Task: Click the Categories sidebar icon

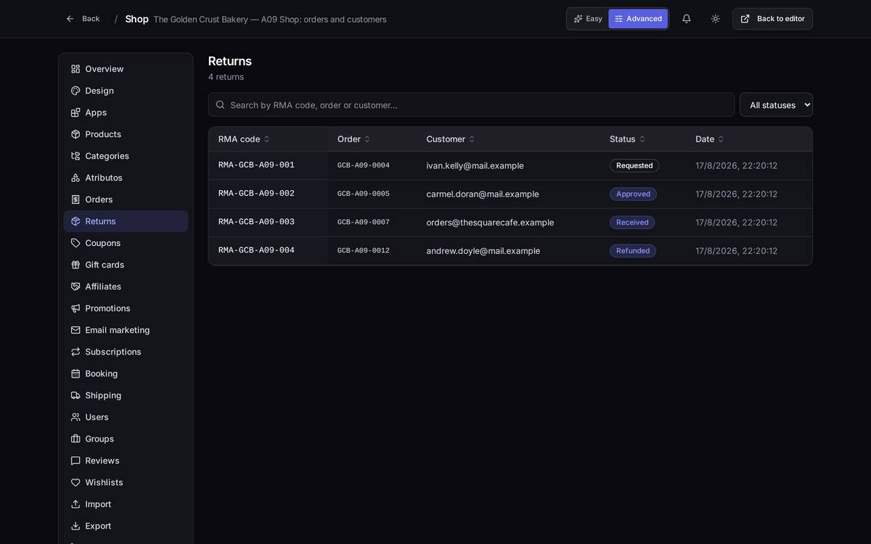Action: (x=75, y=156)
